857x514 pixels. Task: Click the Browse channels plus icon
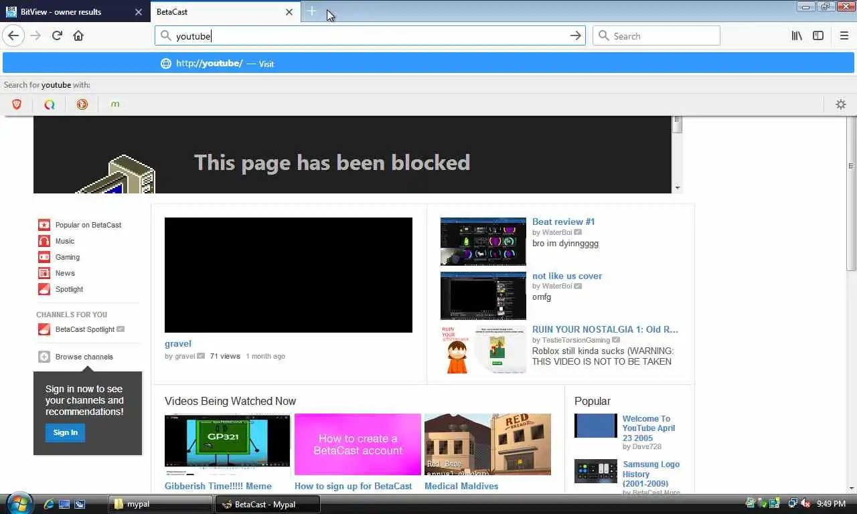coord(44,357)
